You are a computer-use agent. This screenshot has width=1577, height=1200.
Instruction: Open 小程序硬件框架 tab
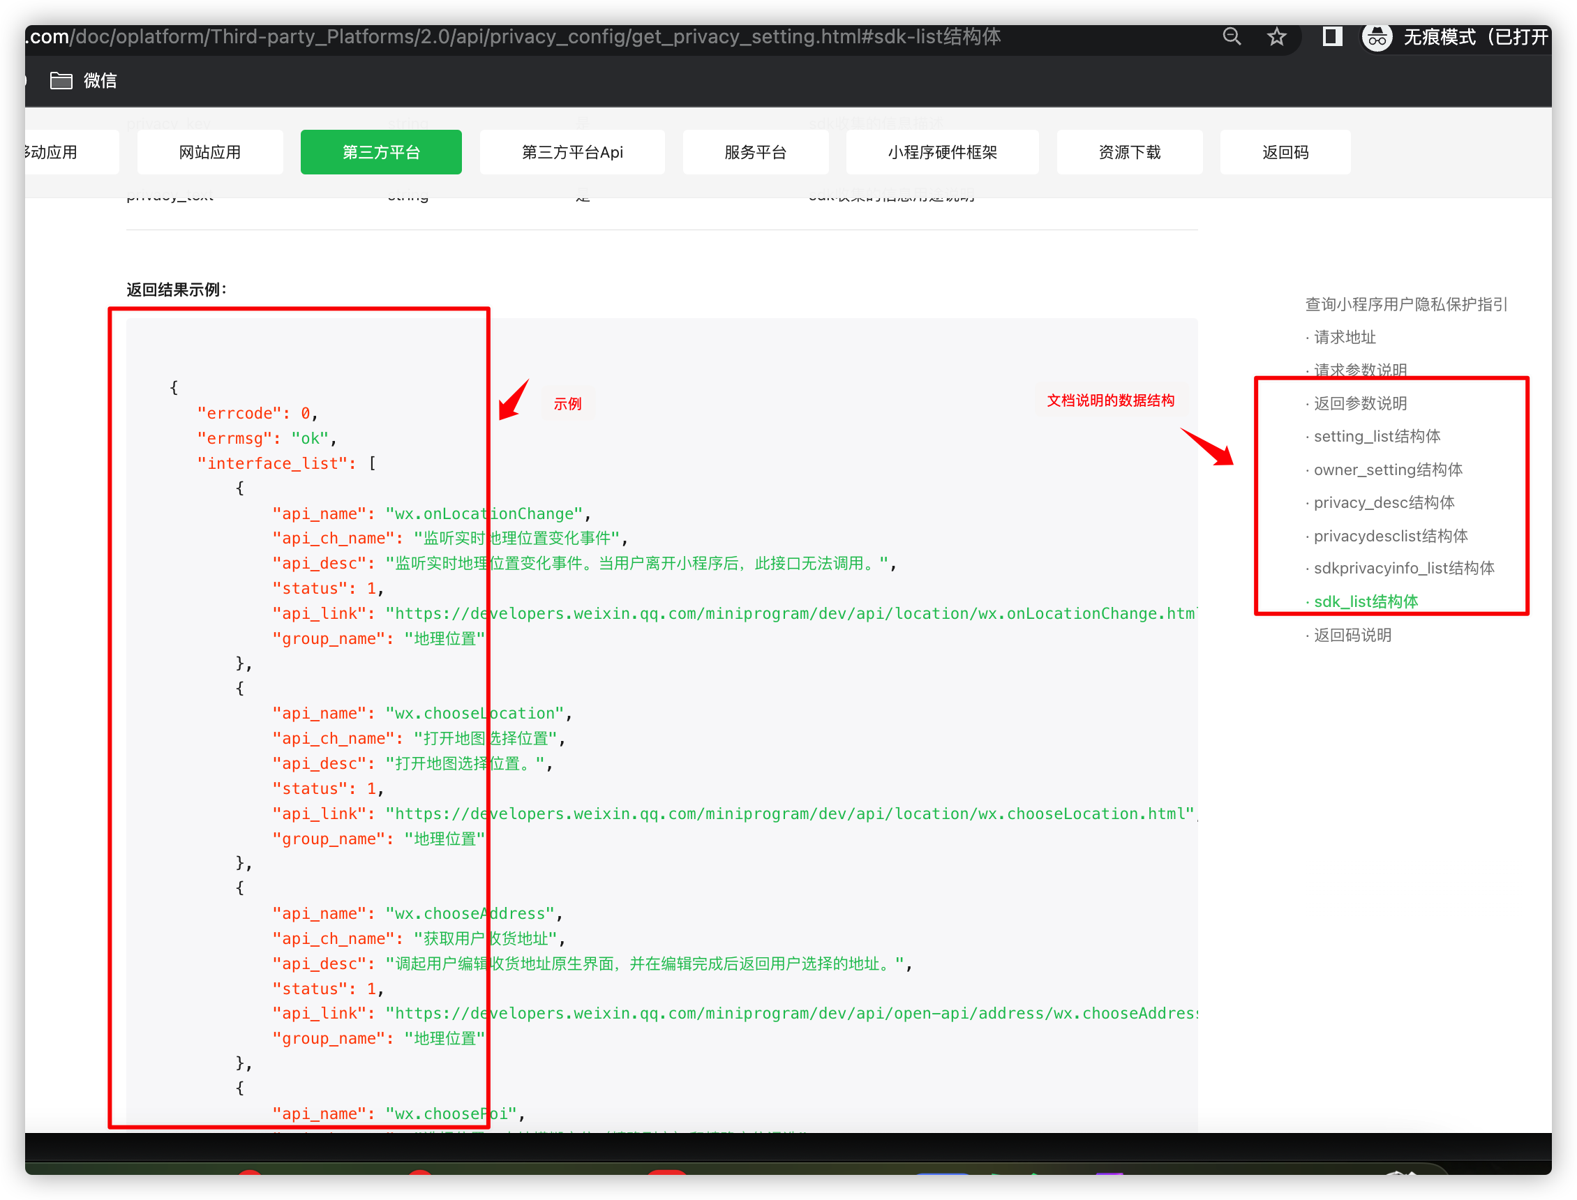pyautogui.click(x=942, y=152)
